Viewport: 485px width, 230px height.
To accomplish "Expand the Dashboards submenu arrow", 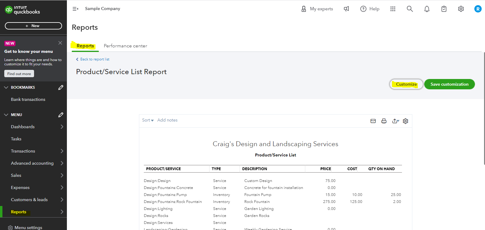I will (62, 127).
